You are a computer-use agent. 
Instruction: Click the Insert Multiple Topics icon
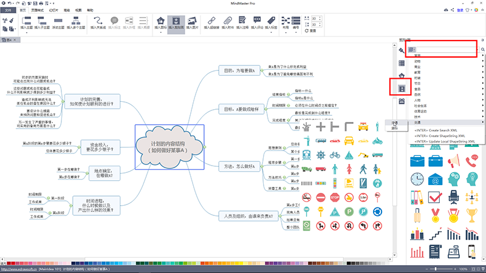pos(75,21)
